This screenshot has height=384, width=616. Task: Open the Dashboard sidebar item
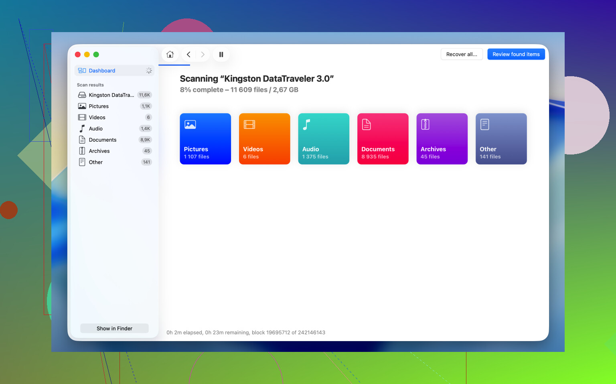pyautogui.click(x=114, y=71)
